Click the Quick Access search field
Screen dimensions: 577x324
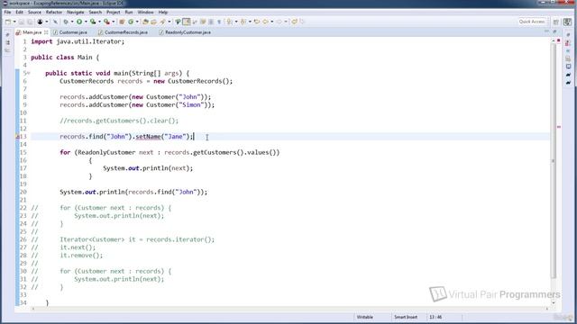click(x=532, y=22)
